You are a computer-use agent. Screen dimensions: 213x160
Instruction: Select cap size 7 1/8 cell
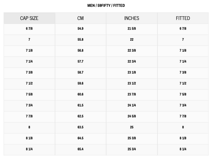(x=29, y=51)
